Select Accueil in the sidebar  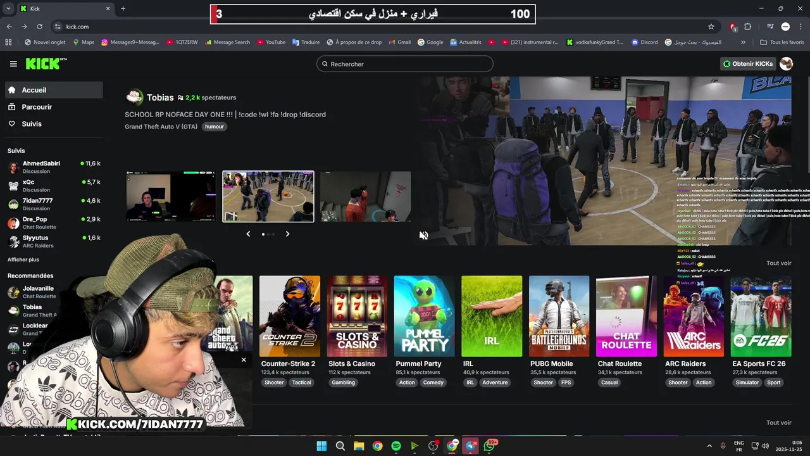pos(54,90)
